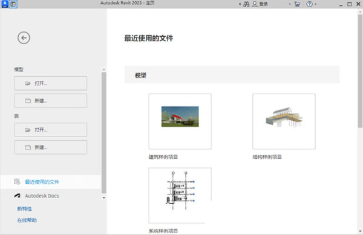Click the left arrow before search icon
Screen dimensions: 363x235
pyautogui.click(x=240, y=4)
